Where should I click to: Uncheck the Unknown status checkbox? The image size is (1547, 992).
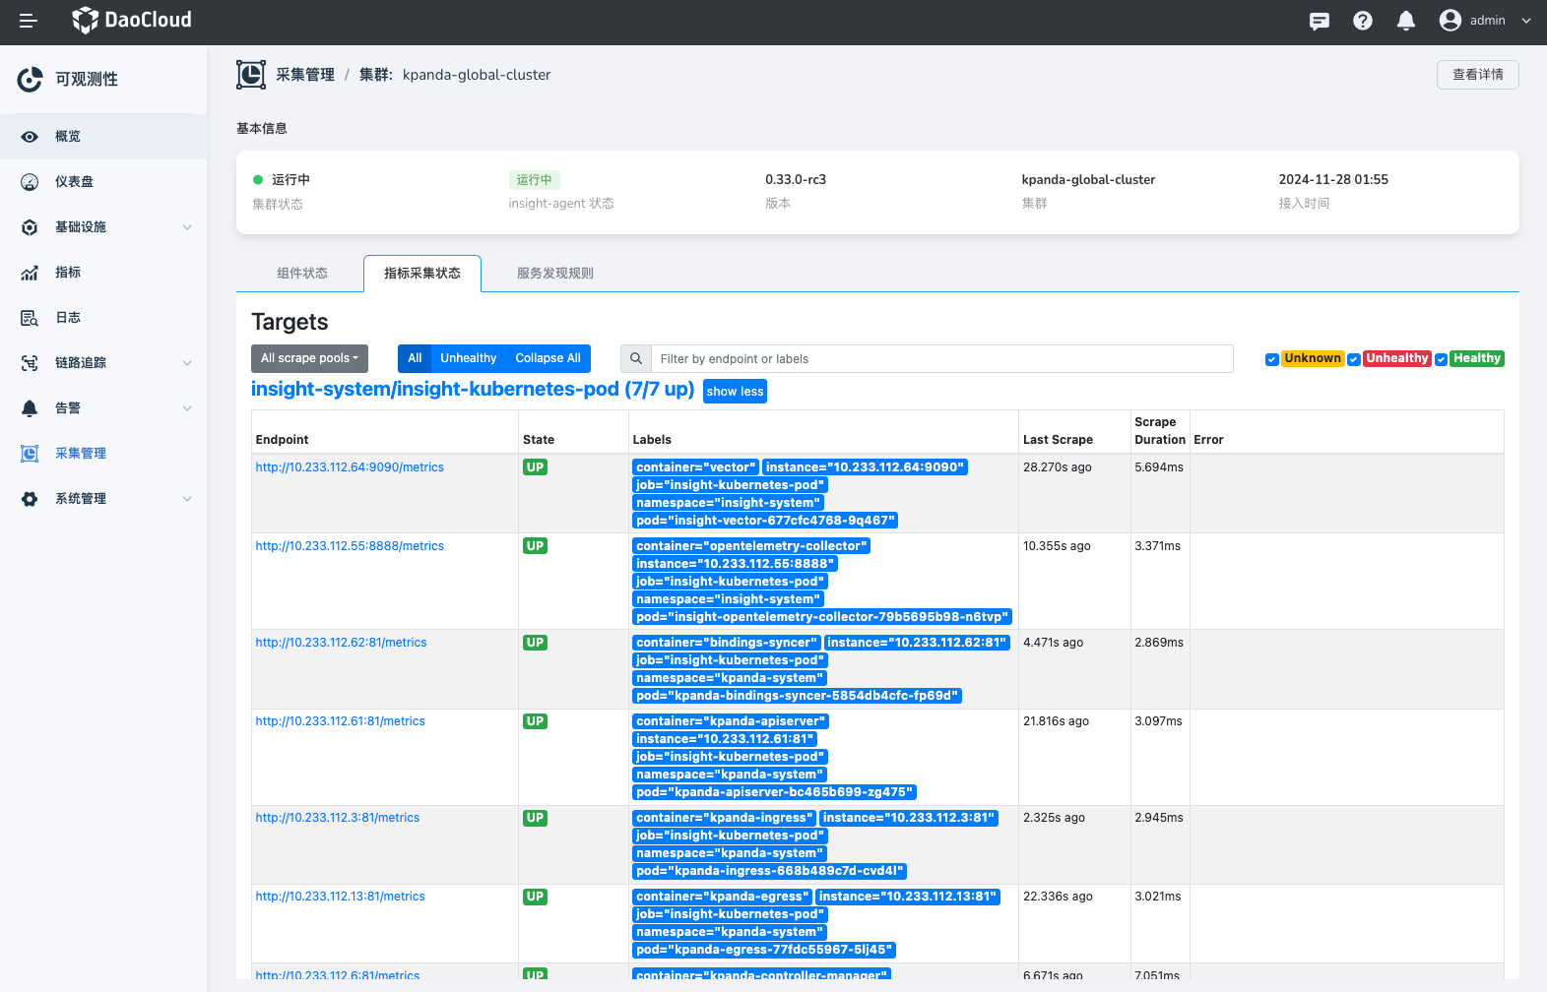(1272, 359)
